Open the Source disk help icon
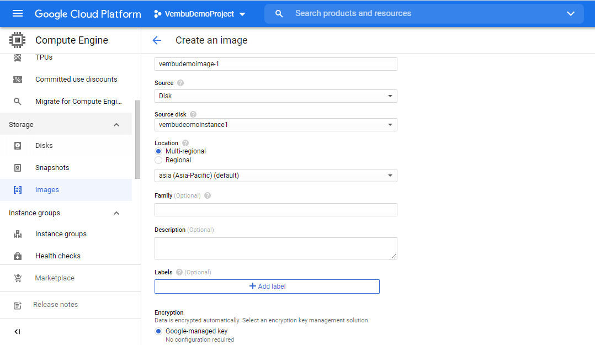Image resolution: width=595 pixels, height=345 pixels. coord(193,114)
